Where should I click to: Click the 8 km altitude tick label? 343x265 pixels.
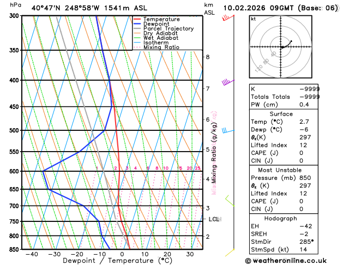[x=208, y=57]
